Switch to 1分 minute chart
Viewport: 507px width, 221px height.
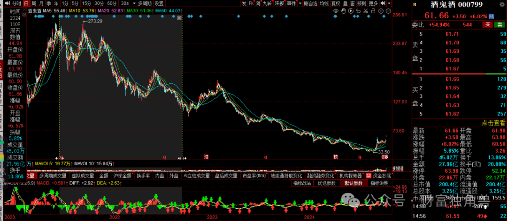65,3
